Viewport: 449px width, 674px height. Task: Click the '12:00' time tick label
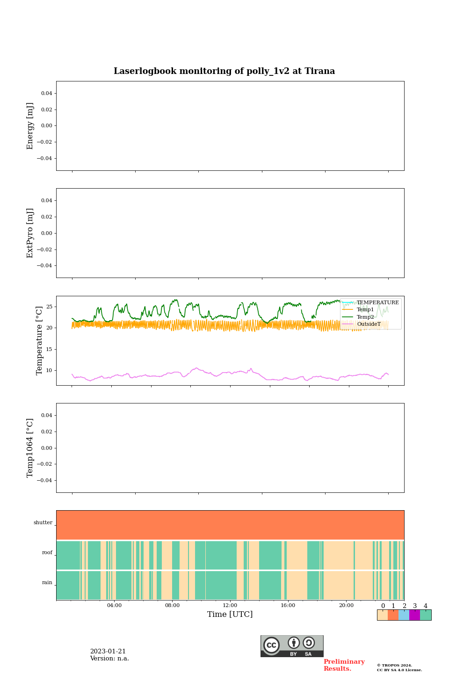(x=230, y=606)
